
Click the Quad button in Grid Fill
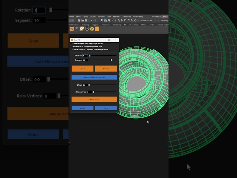click(83, 69)
